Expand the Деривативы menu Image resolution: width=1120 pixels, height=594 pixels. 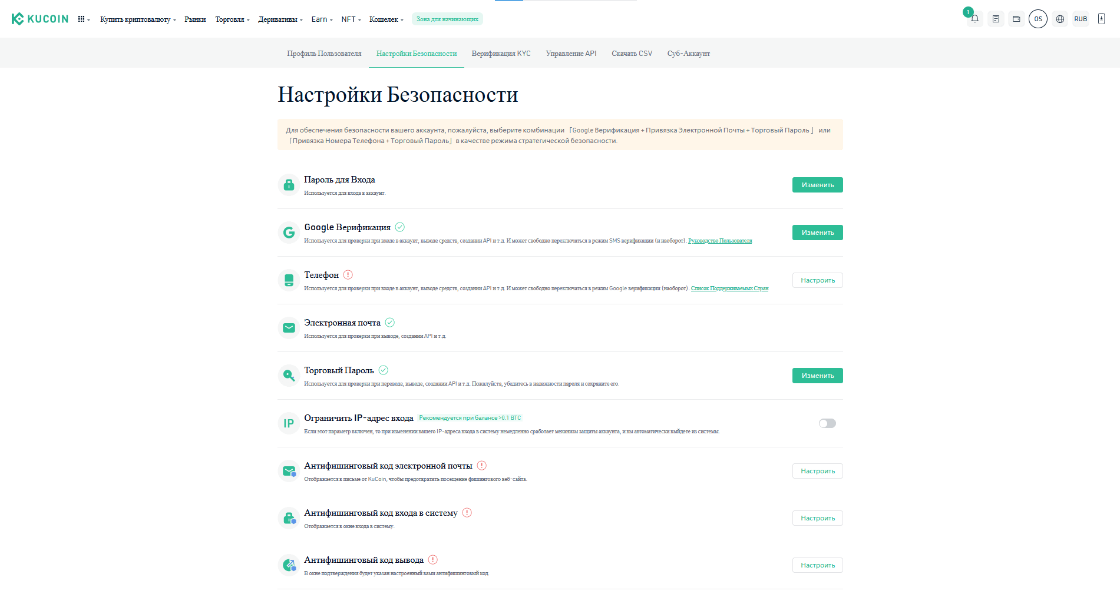click(280, 19)
